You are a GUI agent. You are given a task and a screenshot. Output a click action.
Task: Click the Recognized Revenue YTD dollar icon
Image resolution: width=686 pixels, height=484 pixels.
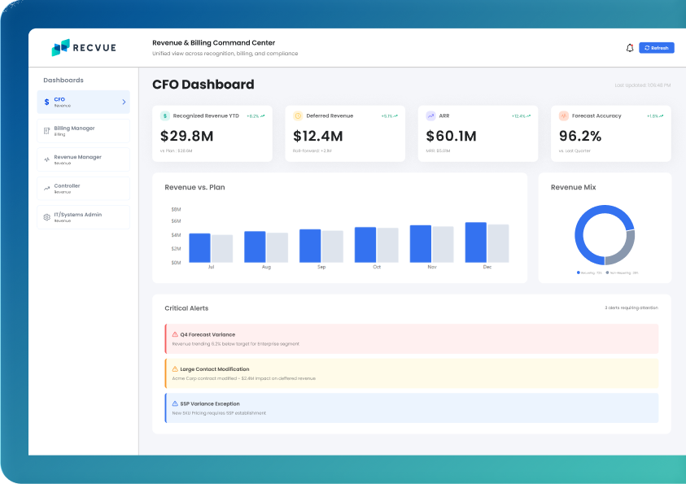click(165, 116)
